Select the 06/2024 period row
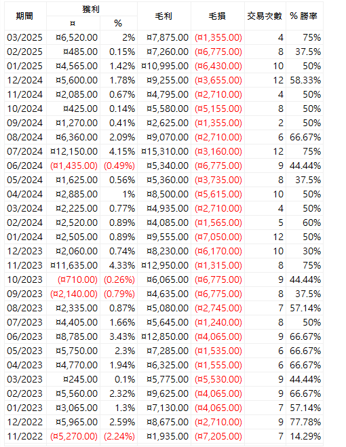 [x=164, y=166]
